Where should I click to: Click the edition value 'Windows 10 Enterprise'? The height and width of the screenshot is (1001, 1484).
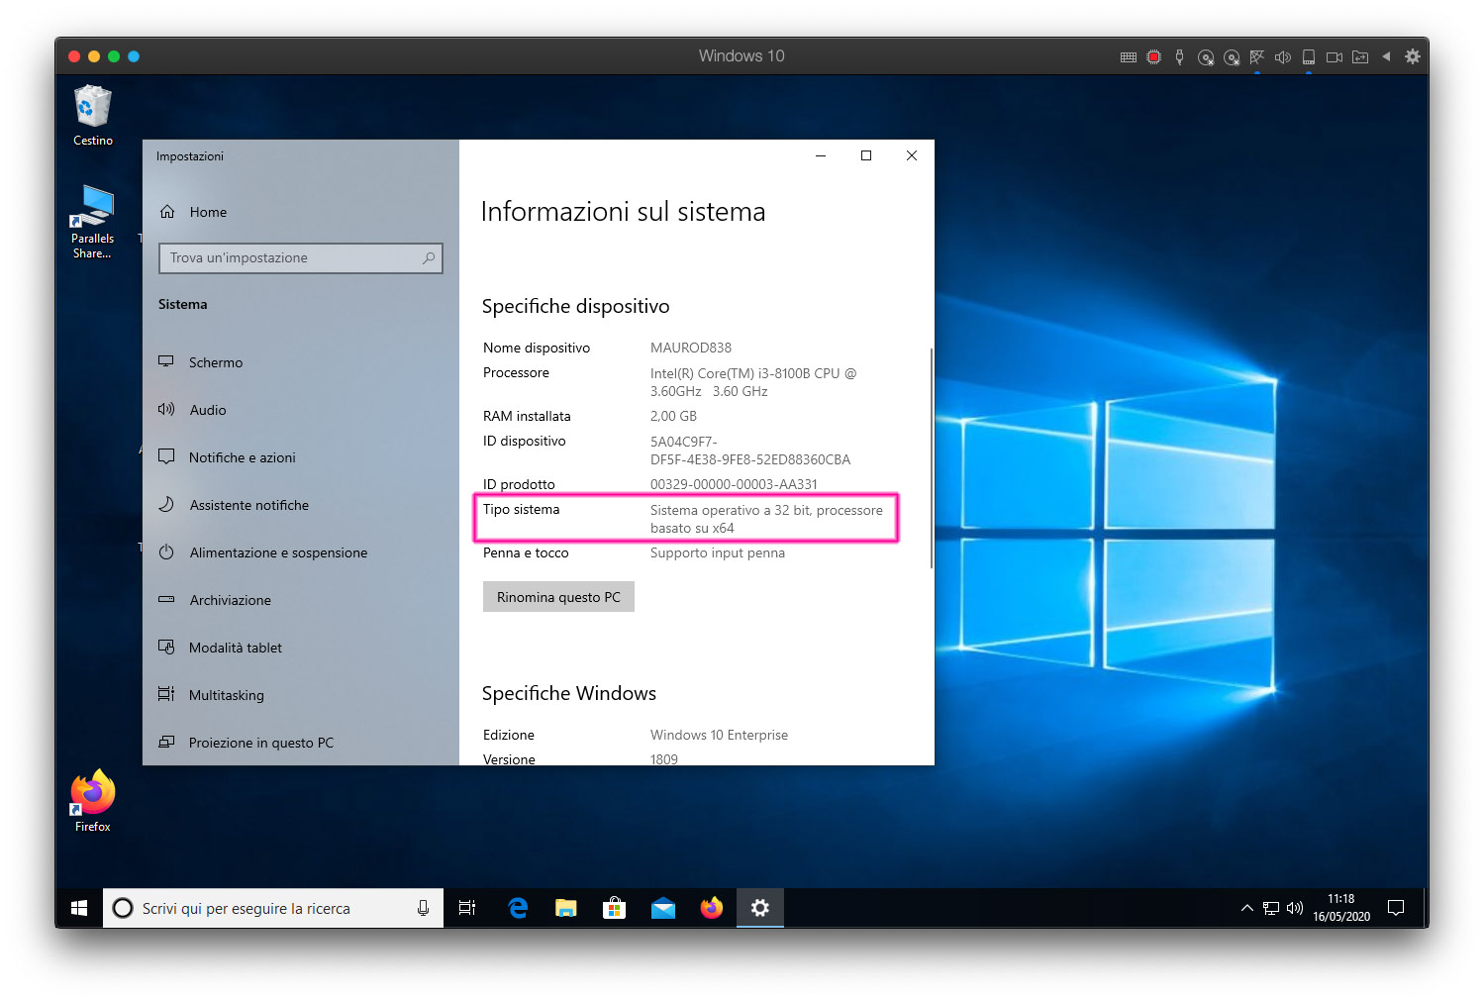point(719,735)
